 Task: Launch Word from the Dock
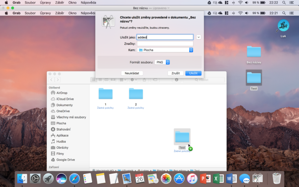click(231, 179)
